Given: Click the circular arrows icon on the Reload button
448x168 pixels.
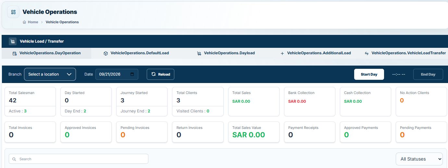Looking at the screenshot, I should coord(154,74).
